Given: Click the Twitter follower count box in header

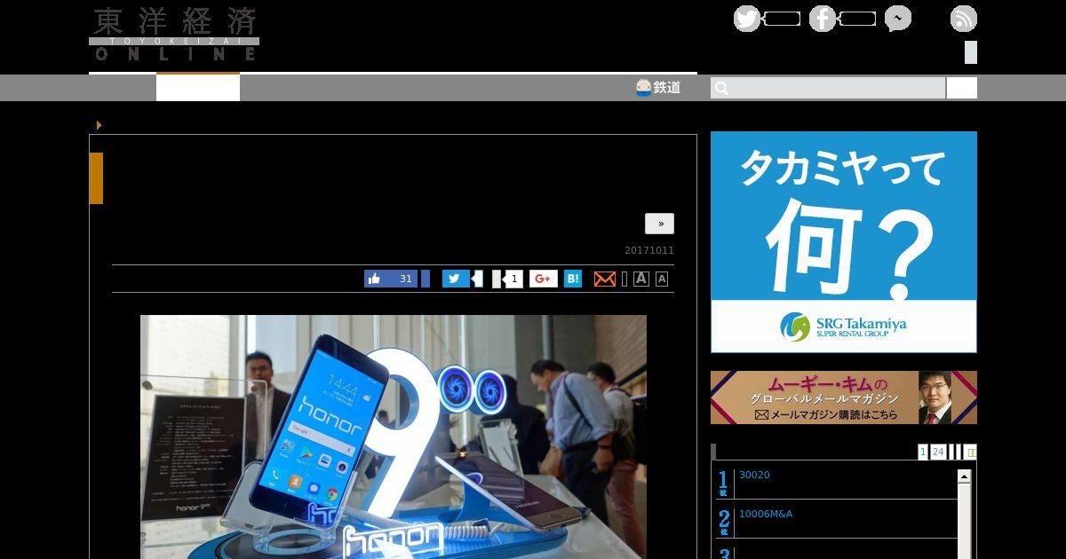Looking at the screenshot, I should (x=782, y=19).
